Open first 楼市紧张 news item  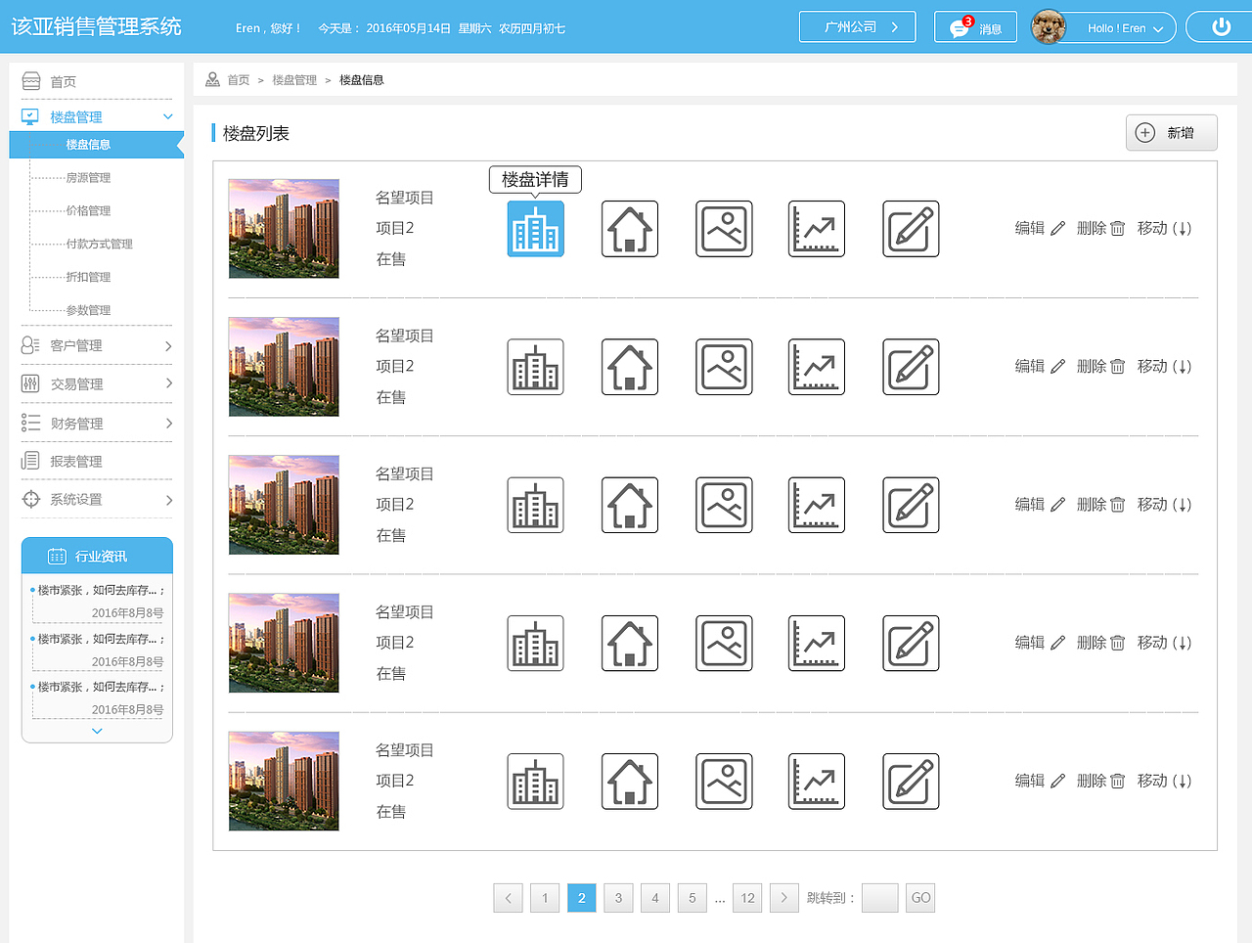coord(99,590)
